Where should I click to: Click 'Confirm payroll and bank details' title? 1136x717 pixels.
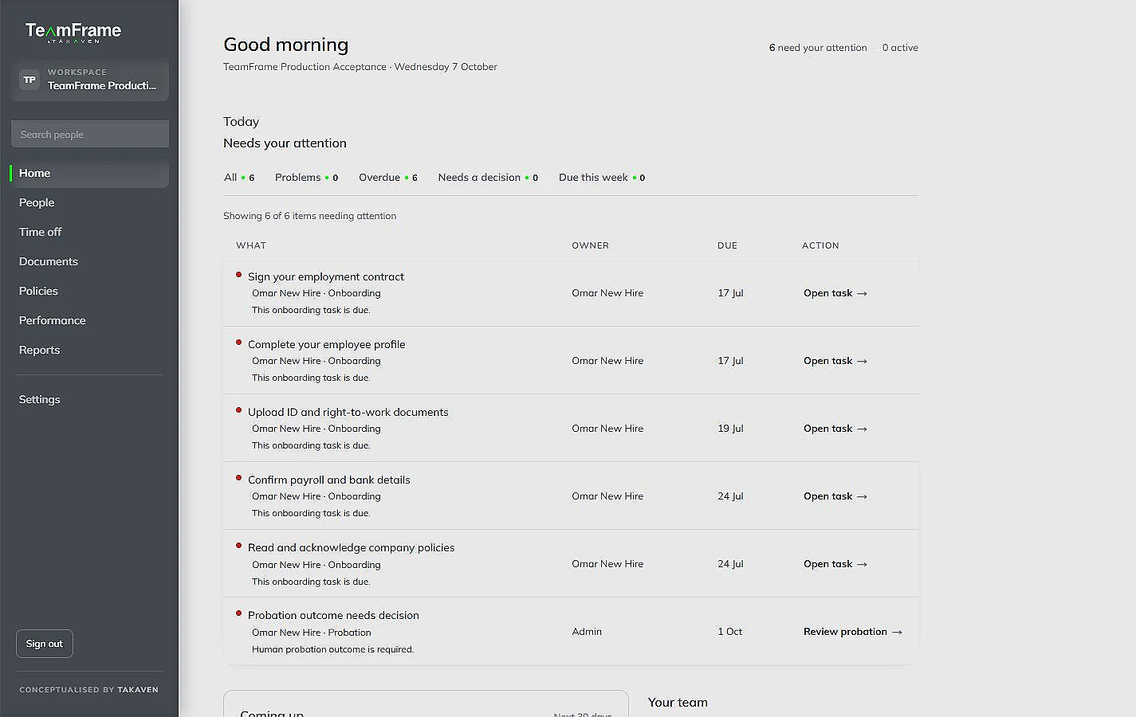(x=329, y=480)
